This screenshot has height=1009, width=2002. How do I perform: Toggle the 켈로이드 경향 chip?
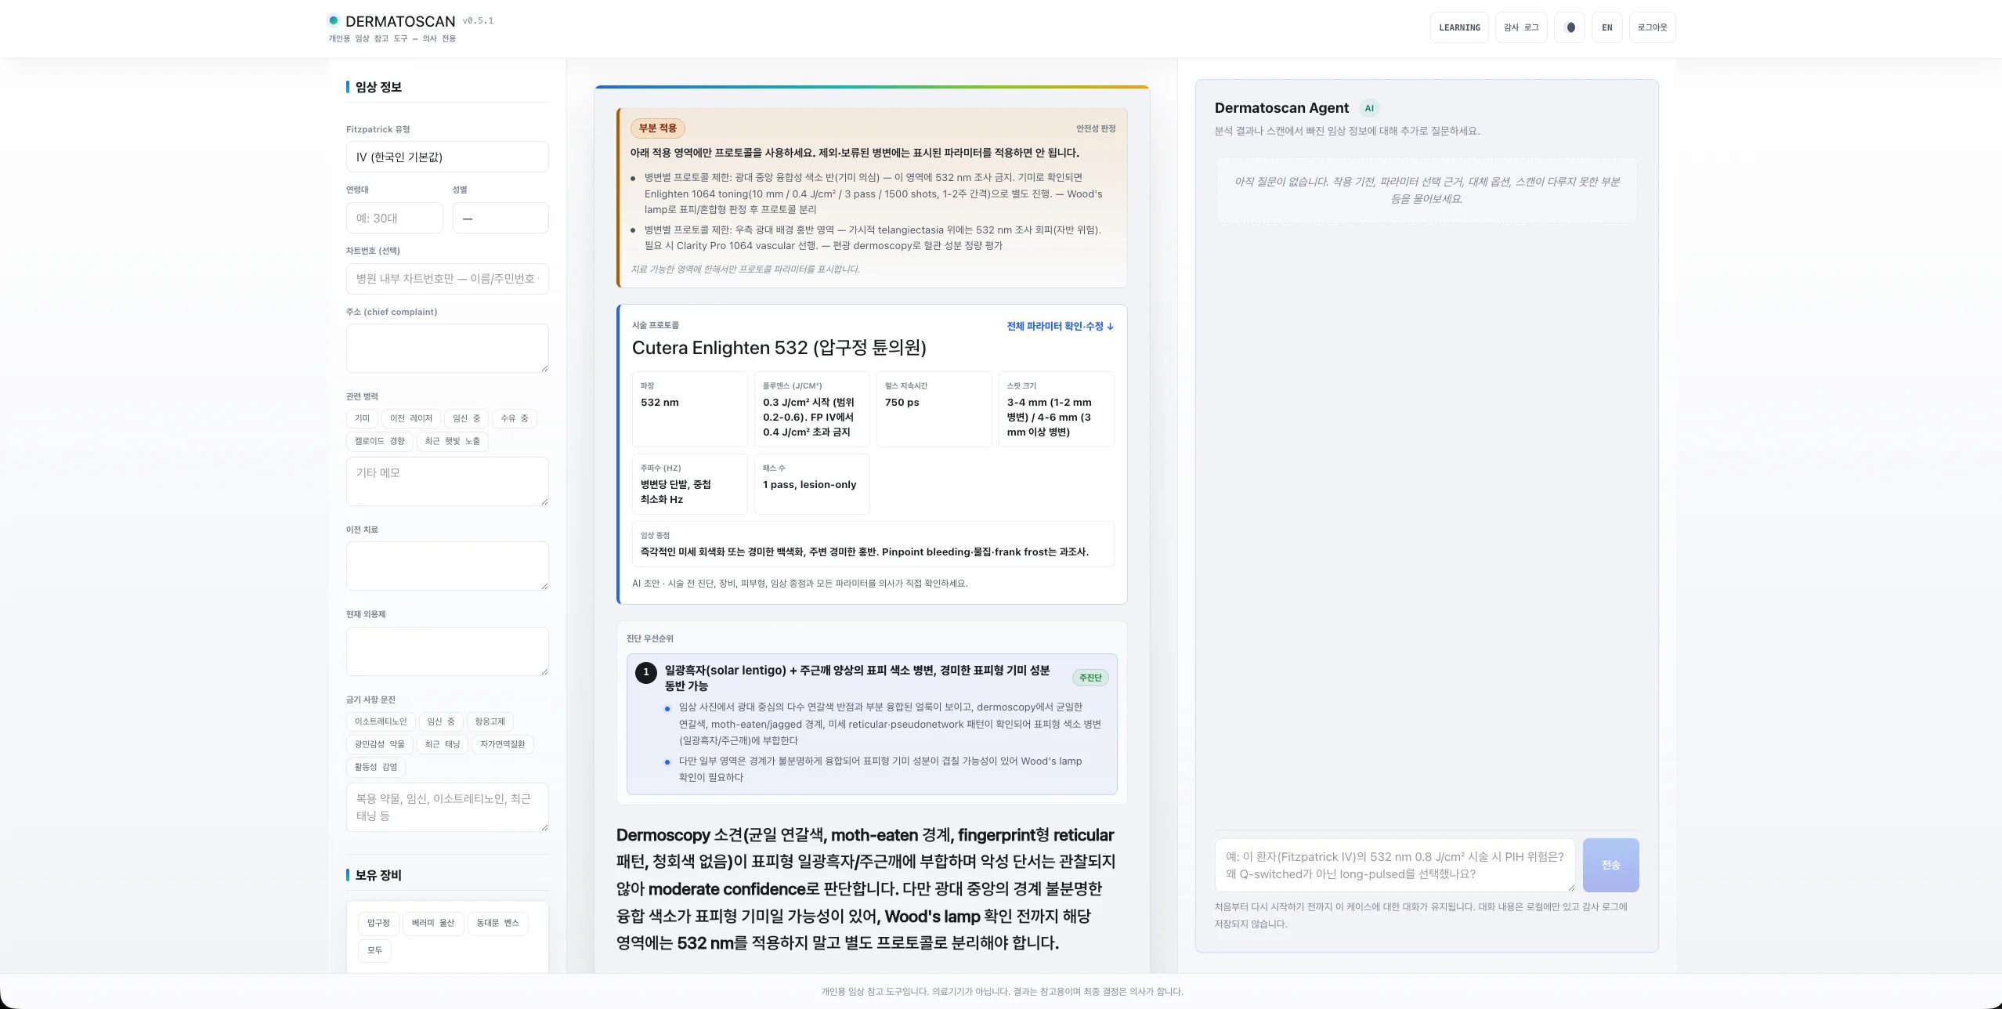point(380,441)
